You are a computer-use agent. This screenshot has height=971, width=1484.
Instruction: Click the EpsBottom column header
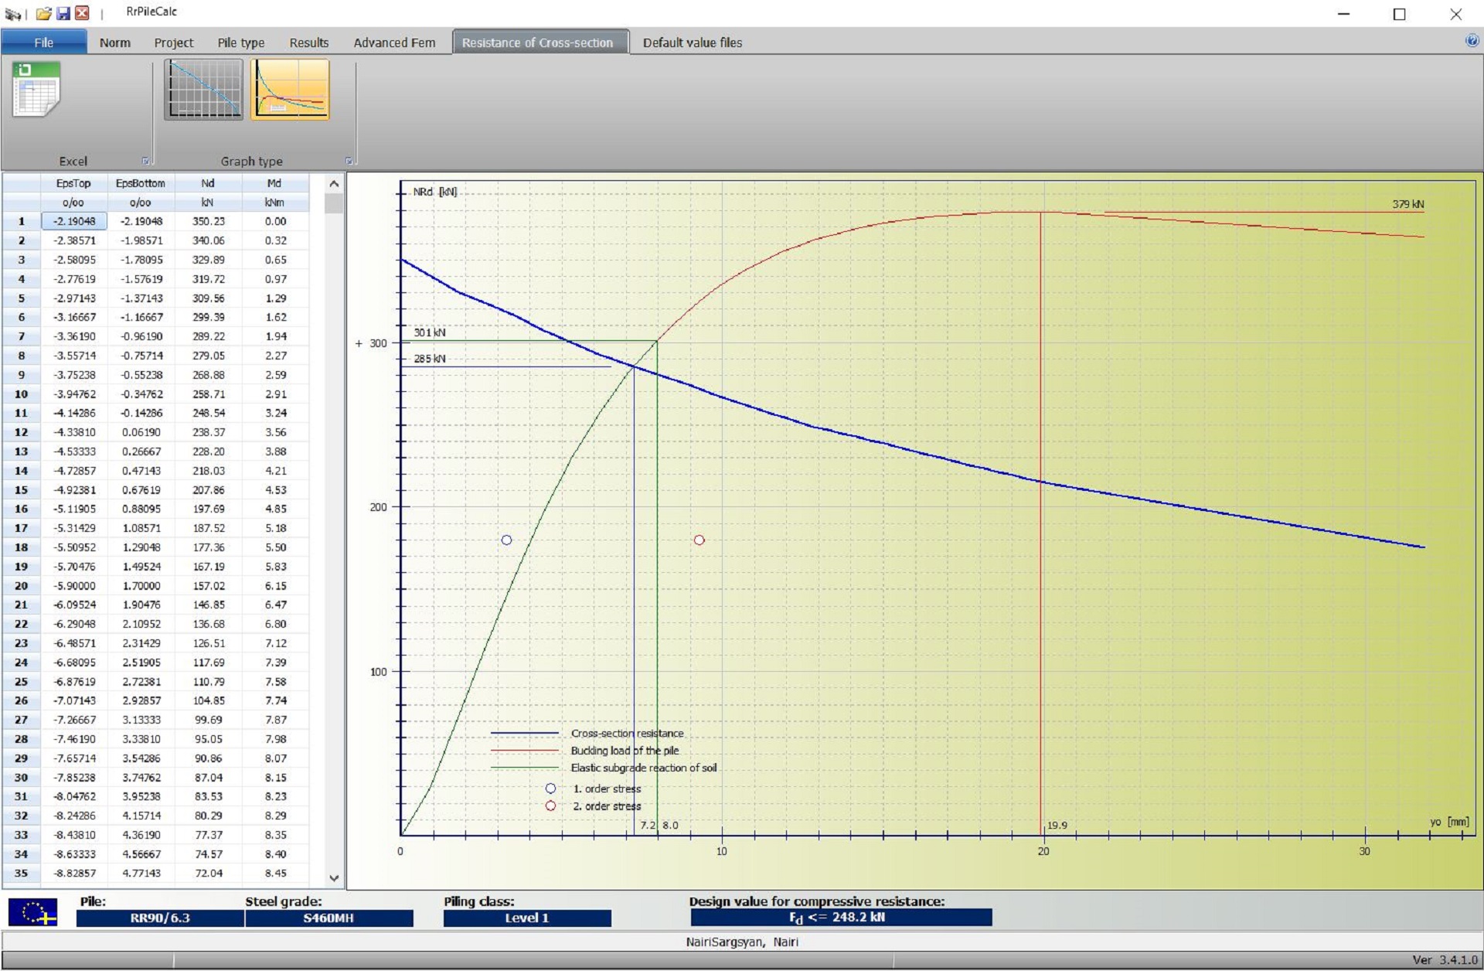(141, 183)
